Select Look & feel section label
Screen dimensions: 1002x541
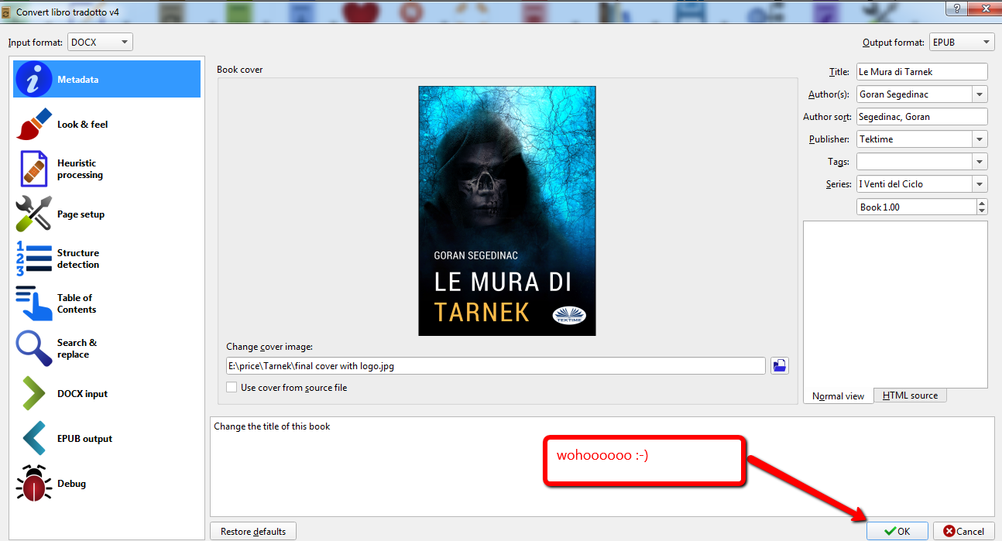[83, 124]
